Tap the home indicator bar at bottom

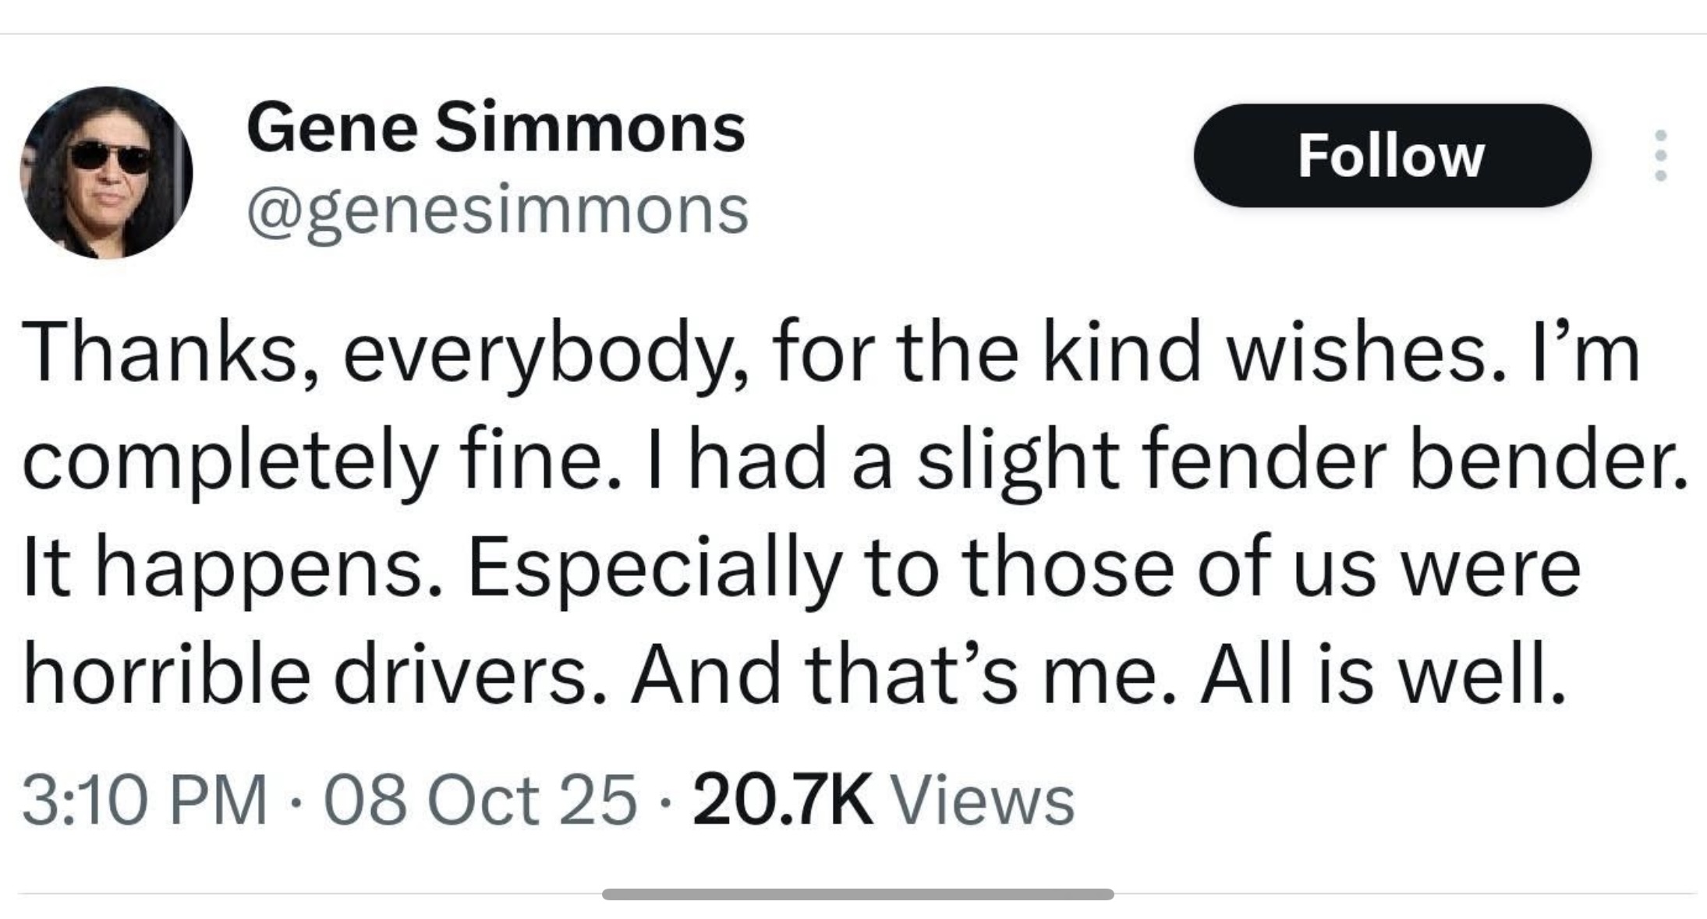(x=857, y=894)
